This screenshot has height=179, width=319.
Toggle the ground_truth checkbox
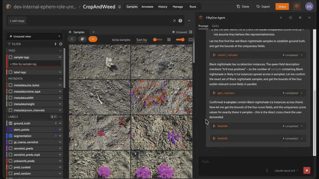coord(10,123)
